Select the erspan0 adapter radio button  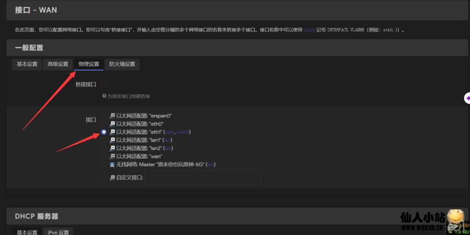point(104,116)
